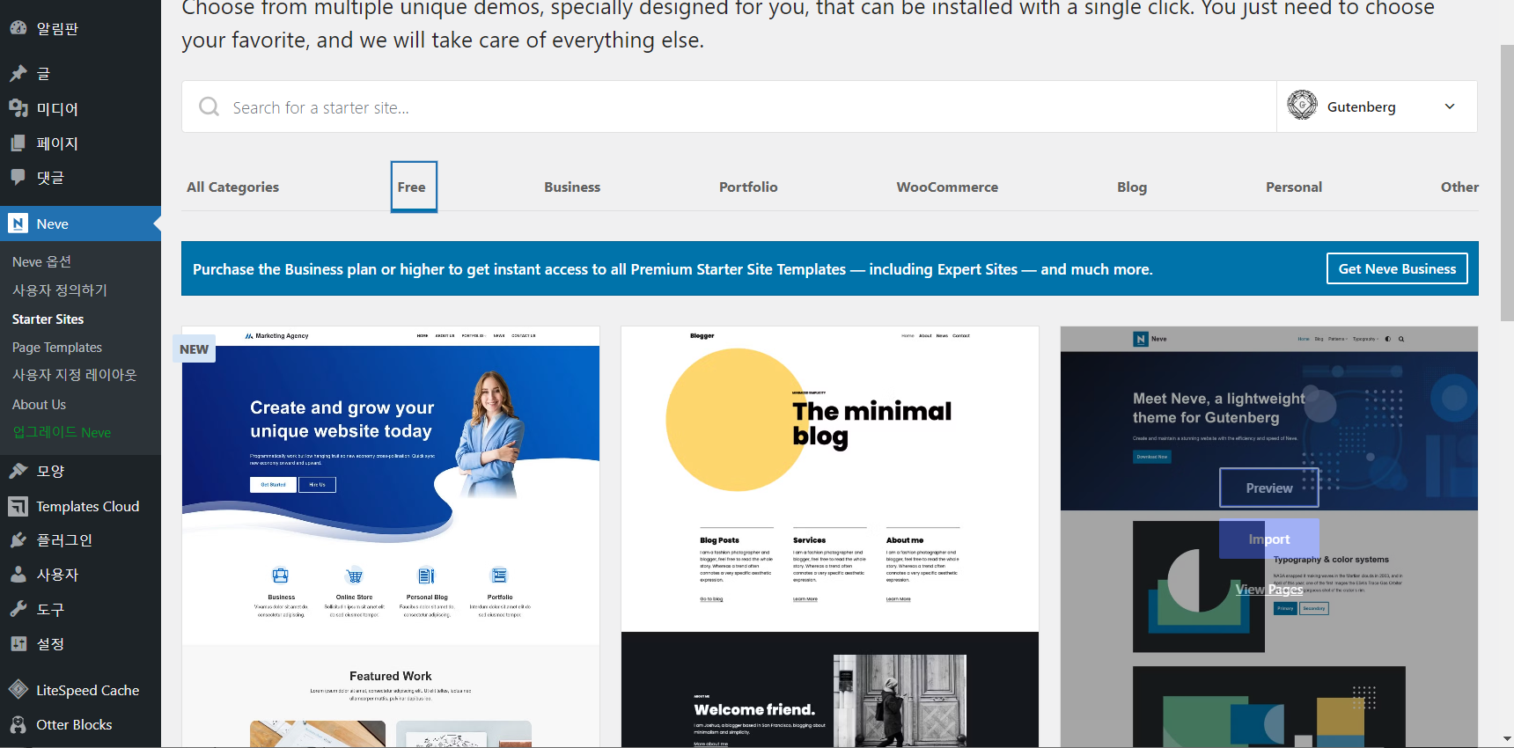Click View Pages link on Neve template
This screenshot has height=748, width=1514.
click(1269, 590)
